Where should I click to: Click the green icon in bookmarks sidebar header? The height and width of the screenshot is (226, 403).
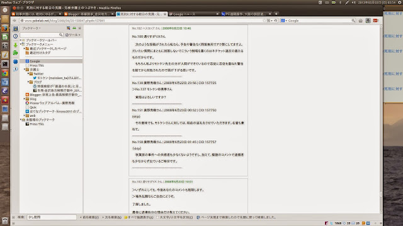[74, 28]
